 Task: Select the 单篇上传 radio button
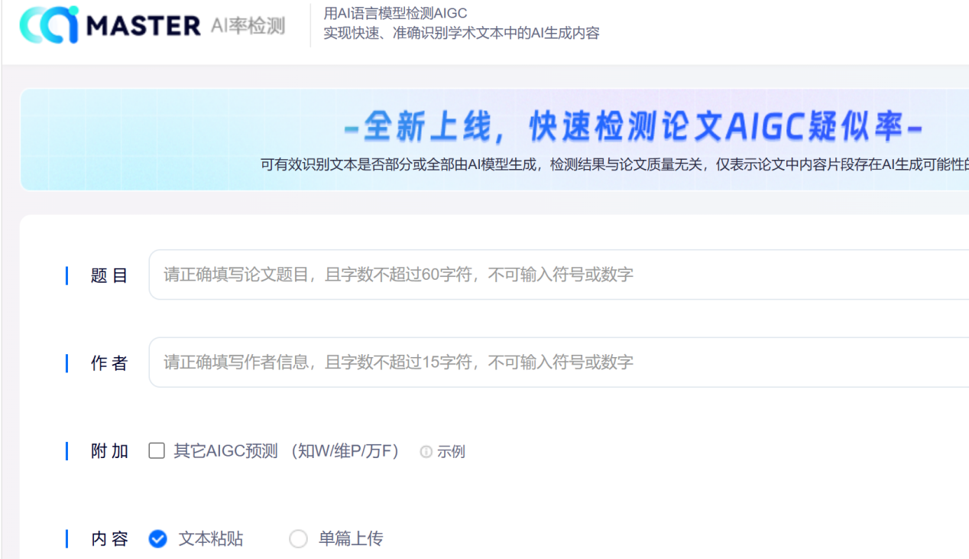298,539
